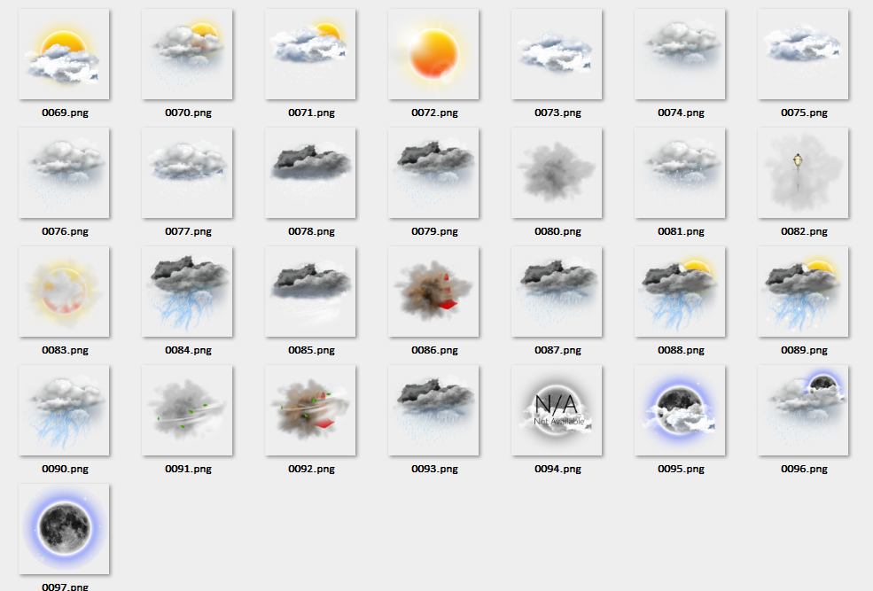873x591 pixels.
Task: Click the 0091.png file name
Action: [x=188, y=469]
